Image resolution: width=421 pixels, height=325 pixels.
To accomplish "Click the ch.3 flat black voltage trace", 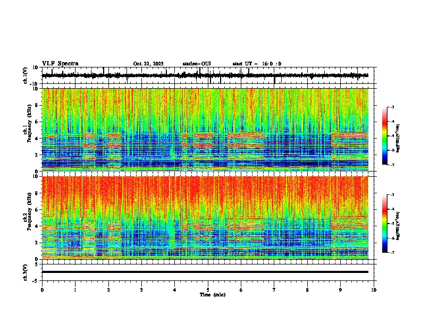I will pos(205,272).
